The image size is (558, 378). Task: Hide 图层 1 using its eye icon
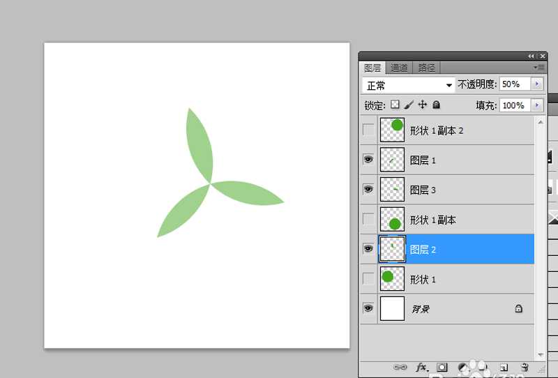tap(368, 160)
